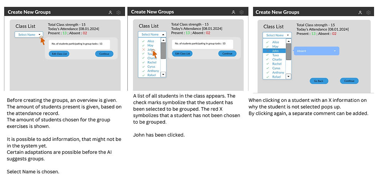Toggle the Select Name dropdown in the third mockup
This screenshot has height=181, width=376.
(277, 35)
